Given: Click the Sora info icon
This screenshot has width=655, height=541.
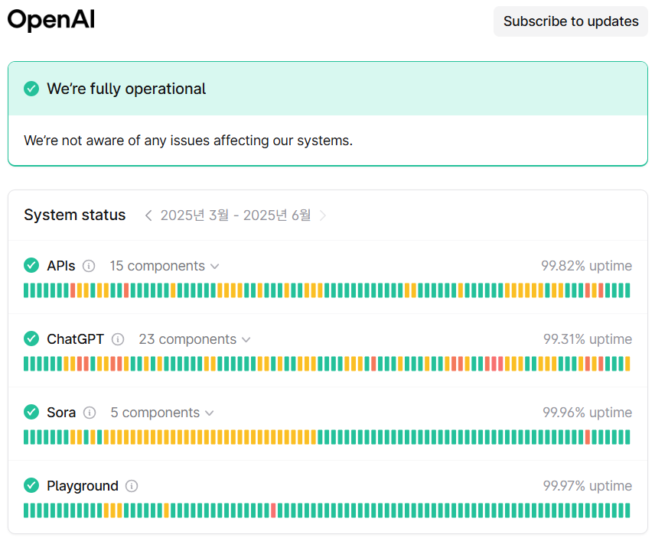Looking at the screenshot, I should [x=90, y=413].
